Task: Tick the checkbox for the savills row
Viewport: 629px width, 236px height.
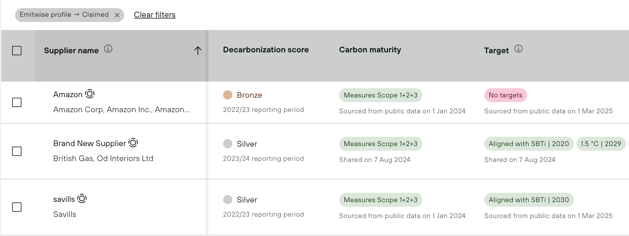Action: click(17, 207)
